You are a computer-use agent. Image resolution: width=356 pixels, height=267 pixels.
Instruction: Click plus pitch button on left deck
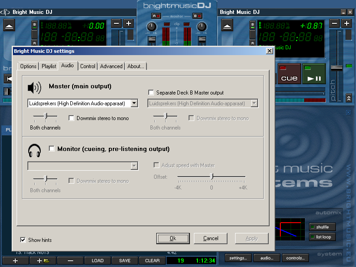pos(129,23)
